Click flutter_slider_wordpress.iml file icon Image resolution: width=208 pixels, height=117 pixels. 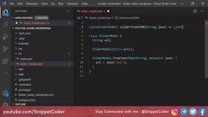click(16, 95)
